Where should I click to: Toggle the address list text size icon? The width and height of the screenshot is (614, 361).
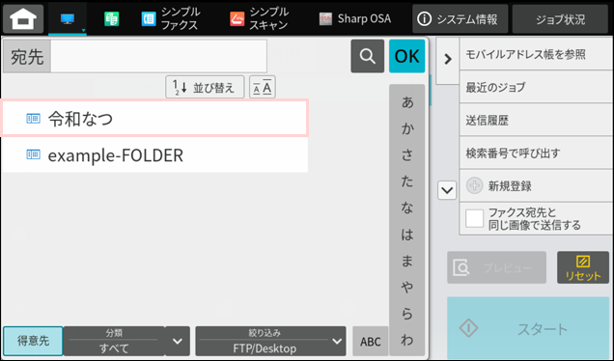tap(263, 87)
